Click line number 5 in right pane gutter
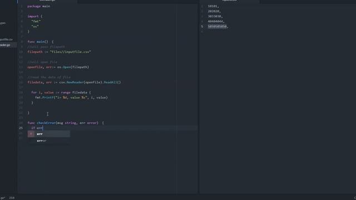Image resolution: width=356 pixels, height=200 pixels. point(202,27)
